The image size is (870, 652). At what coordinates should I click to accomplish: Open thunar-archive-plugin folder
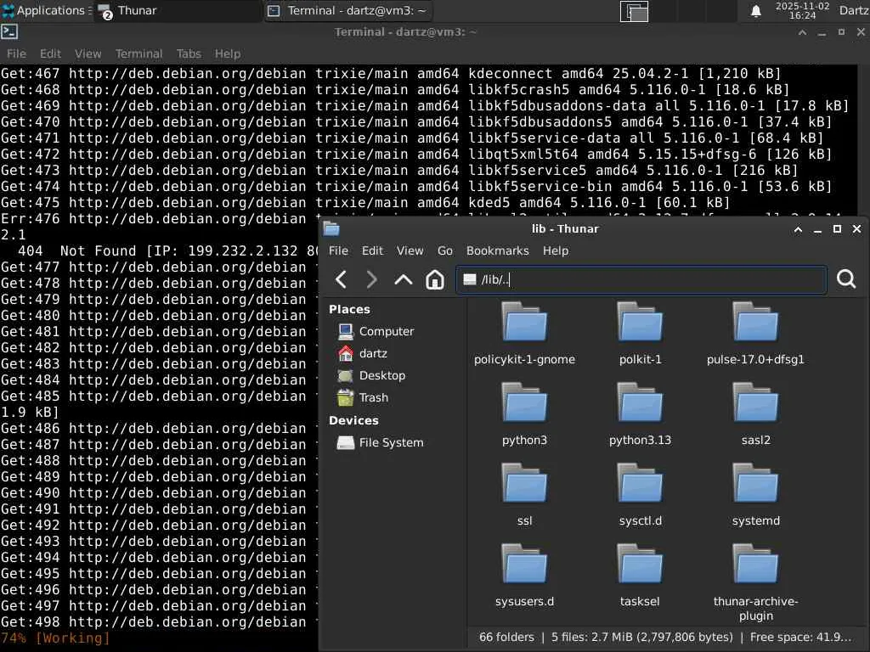pyautogui.click(x=755, y=582)
